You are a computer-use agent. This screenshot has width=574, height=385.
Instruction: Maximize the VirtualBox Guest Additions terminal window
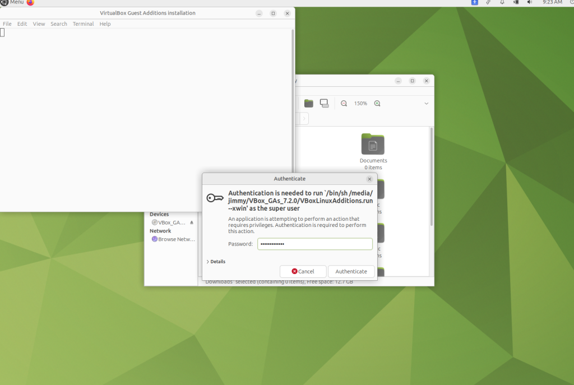tap(273, 13)
